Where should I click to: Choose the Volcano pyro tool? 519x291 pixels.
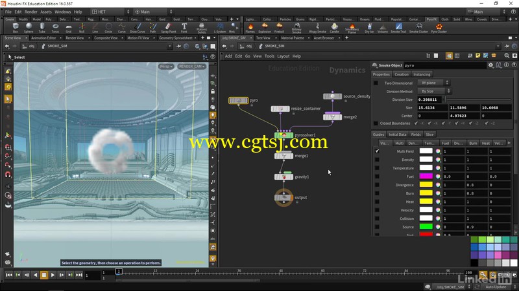(383, 28)
